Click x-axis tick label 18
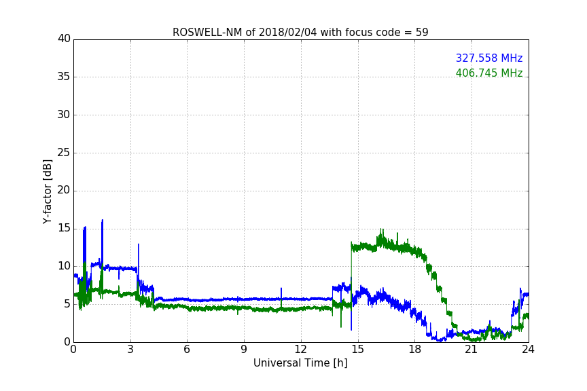Viewport: 587px width, 391px height. pyautogui.click(x=415, y=350)
